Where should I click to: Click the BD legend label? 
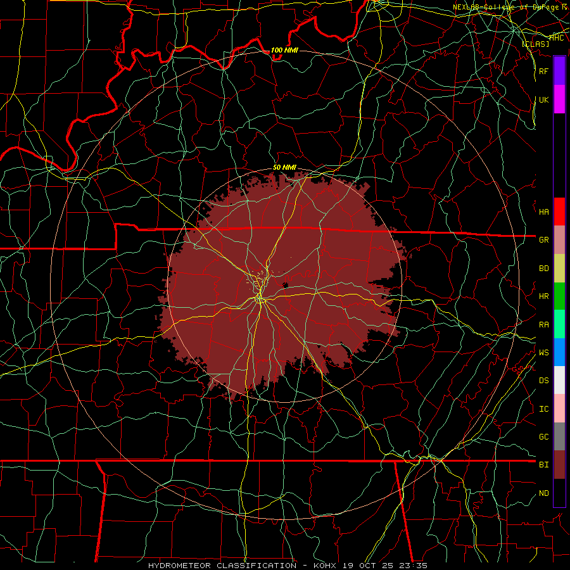[543, 269]
